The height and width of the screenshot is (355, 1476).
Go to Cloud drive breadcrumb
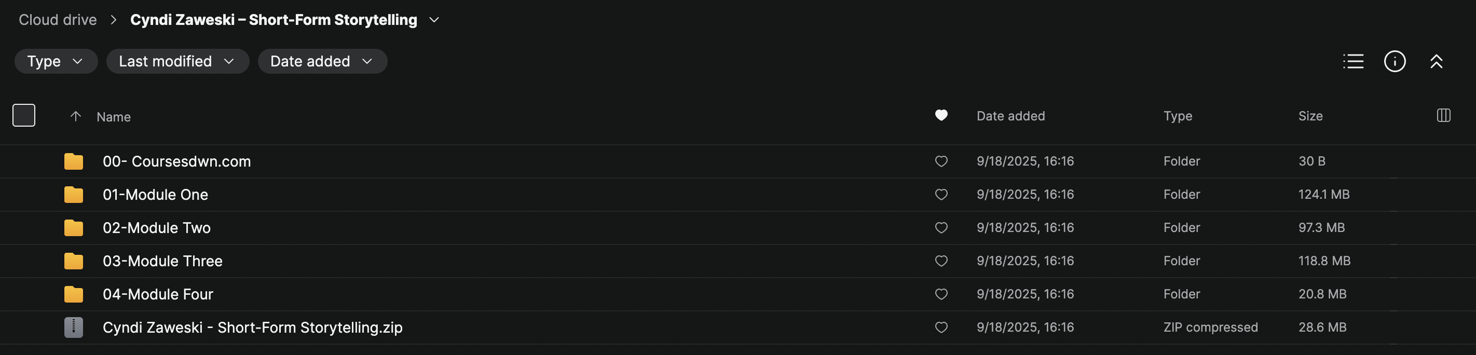[58, 20]
